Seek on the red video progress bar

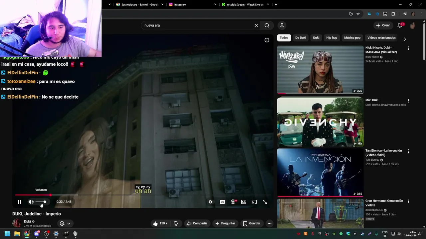click(x=143, y=195)
